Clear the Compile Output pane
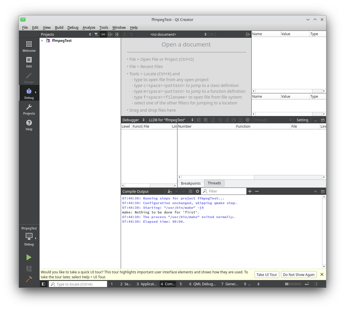Viewport: 345px width, 310px height. tap(169, 191)
